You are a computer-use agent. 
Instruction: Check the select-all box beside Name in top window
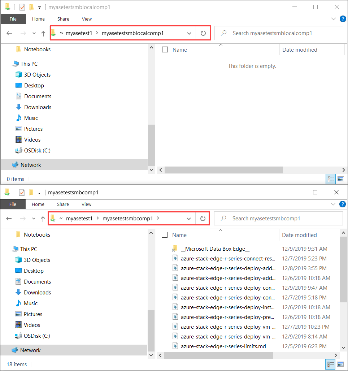[x=165, y=49]
